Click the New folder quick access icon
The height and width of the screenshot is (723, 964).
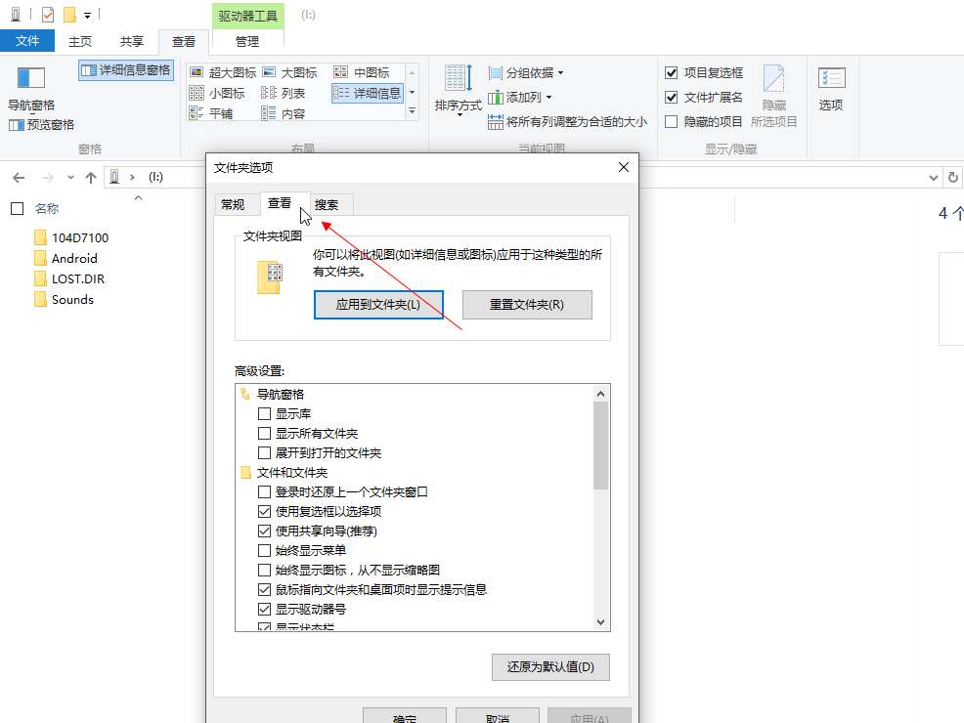pyautogui.click(x=70, y=14)
